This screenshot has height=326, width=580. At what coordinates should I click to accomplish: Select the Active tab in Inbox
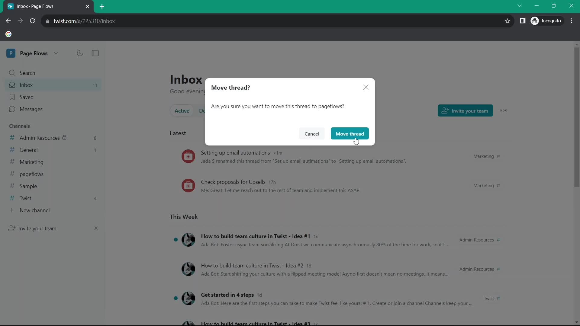[x=182, y=111]
